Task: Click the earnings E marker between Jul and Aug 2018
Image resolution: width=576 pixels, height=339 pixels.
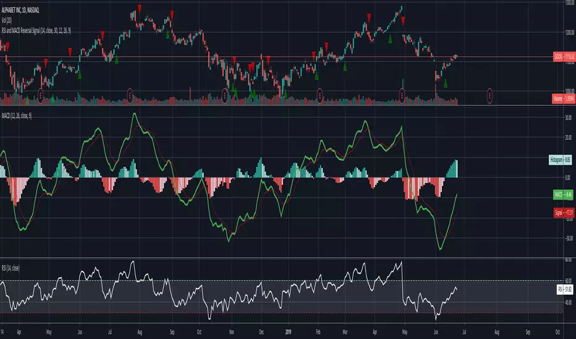Action: [130, 96]
